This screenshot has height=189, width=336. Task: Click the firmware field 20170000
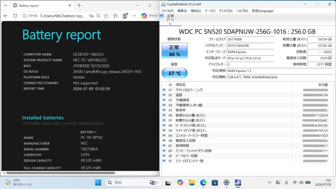[250, 39]
